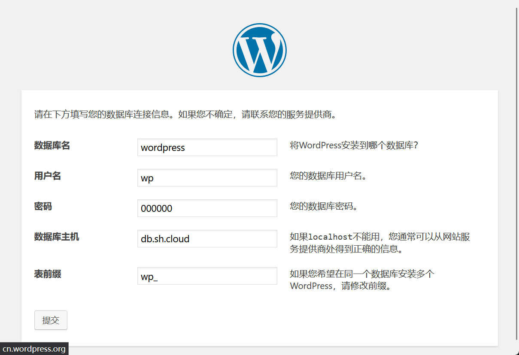
Task: Focus the table prefix field wp_
Action: point(207,276)
